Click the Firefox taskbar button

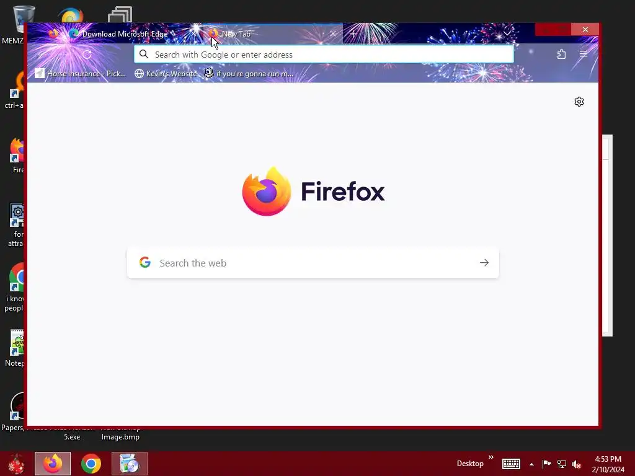click(53, 464)
